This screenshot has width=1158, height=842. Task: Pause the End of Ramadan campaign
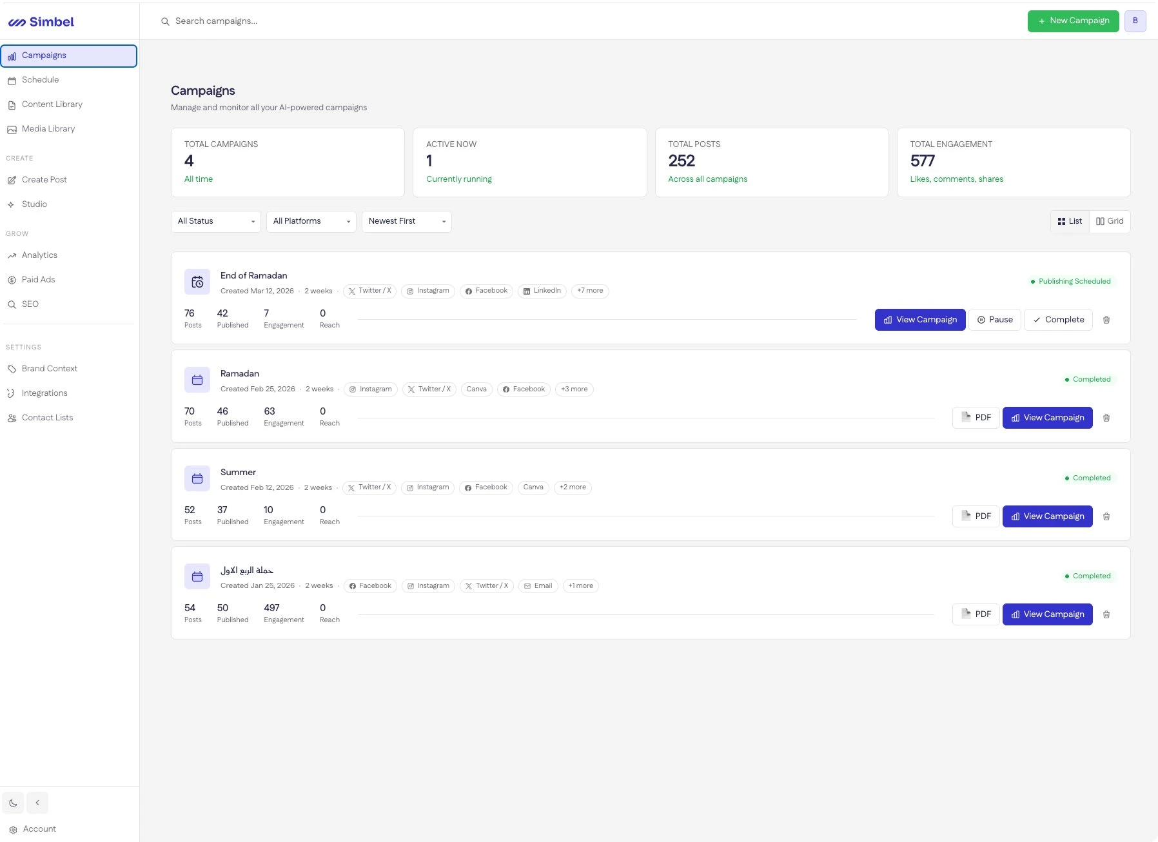pos(994,319)
